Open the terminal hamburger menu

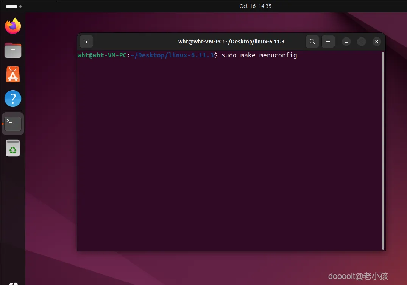tap(328, 42)
